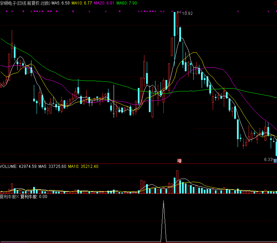Select the volume MA10: 35212.40 label
Screen dimensions: 277x243
83,166
